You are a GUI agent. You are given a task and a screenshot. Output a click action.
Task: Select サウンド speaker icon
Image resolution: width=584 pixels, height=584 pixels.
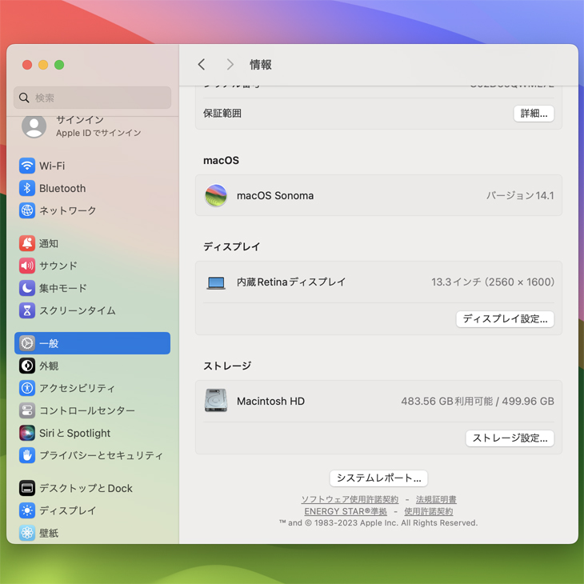(x=27, y=266)
